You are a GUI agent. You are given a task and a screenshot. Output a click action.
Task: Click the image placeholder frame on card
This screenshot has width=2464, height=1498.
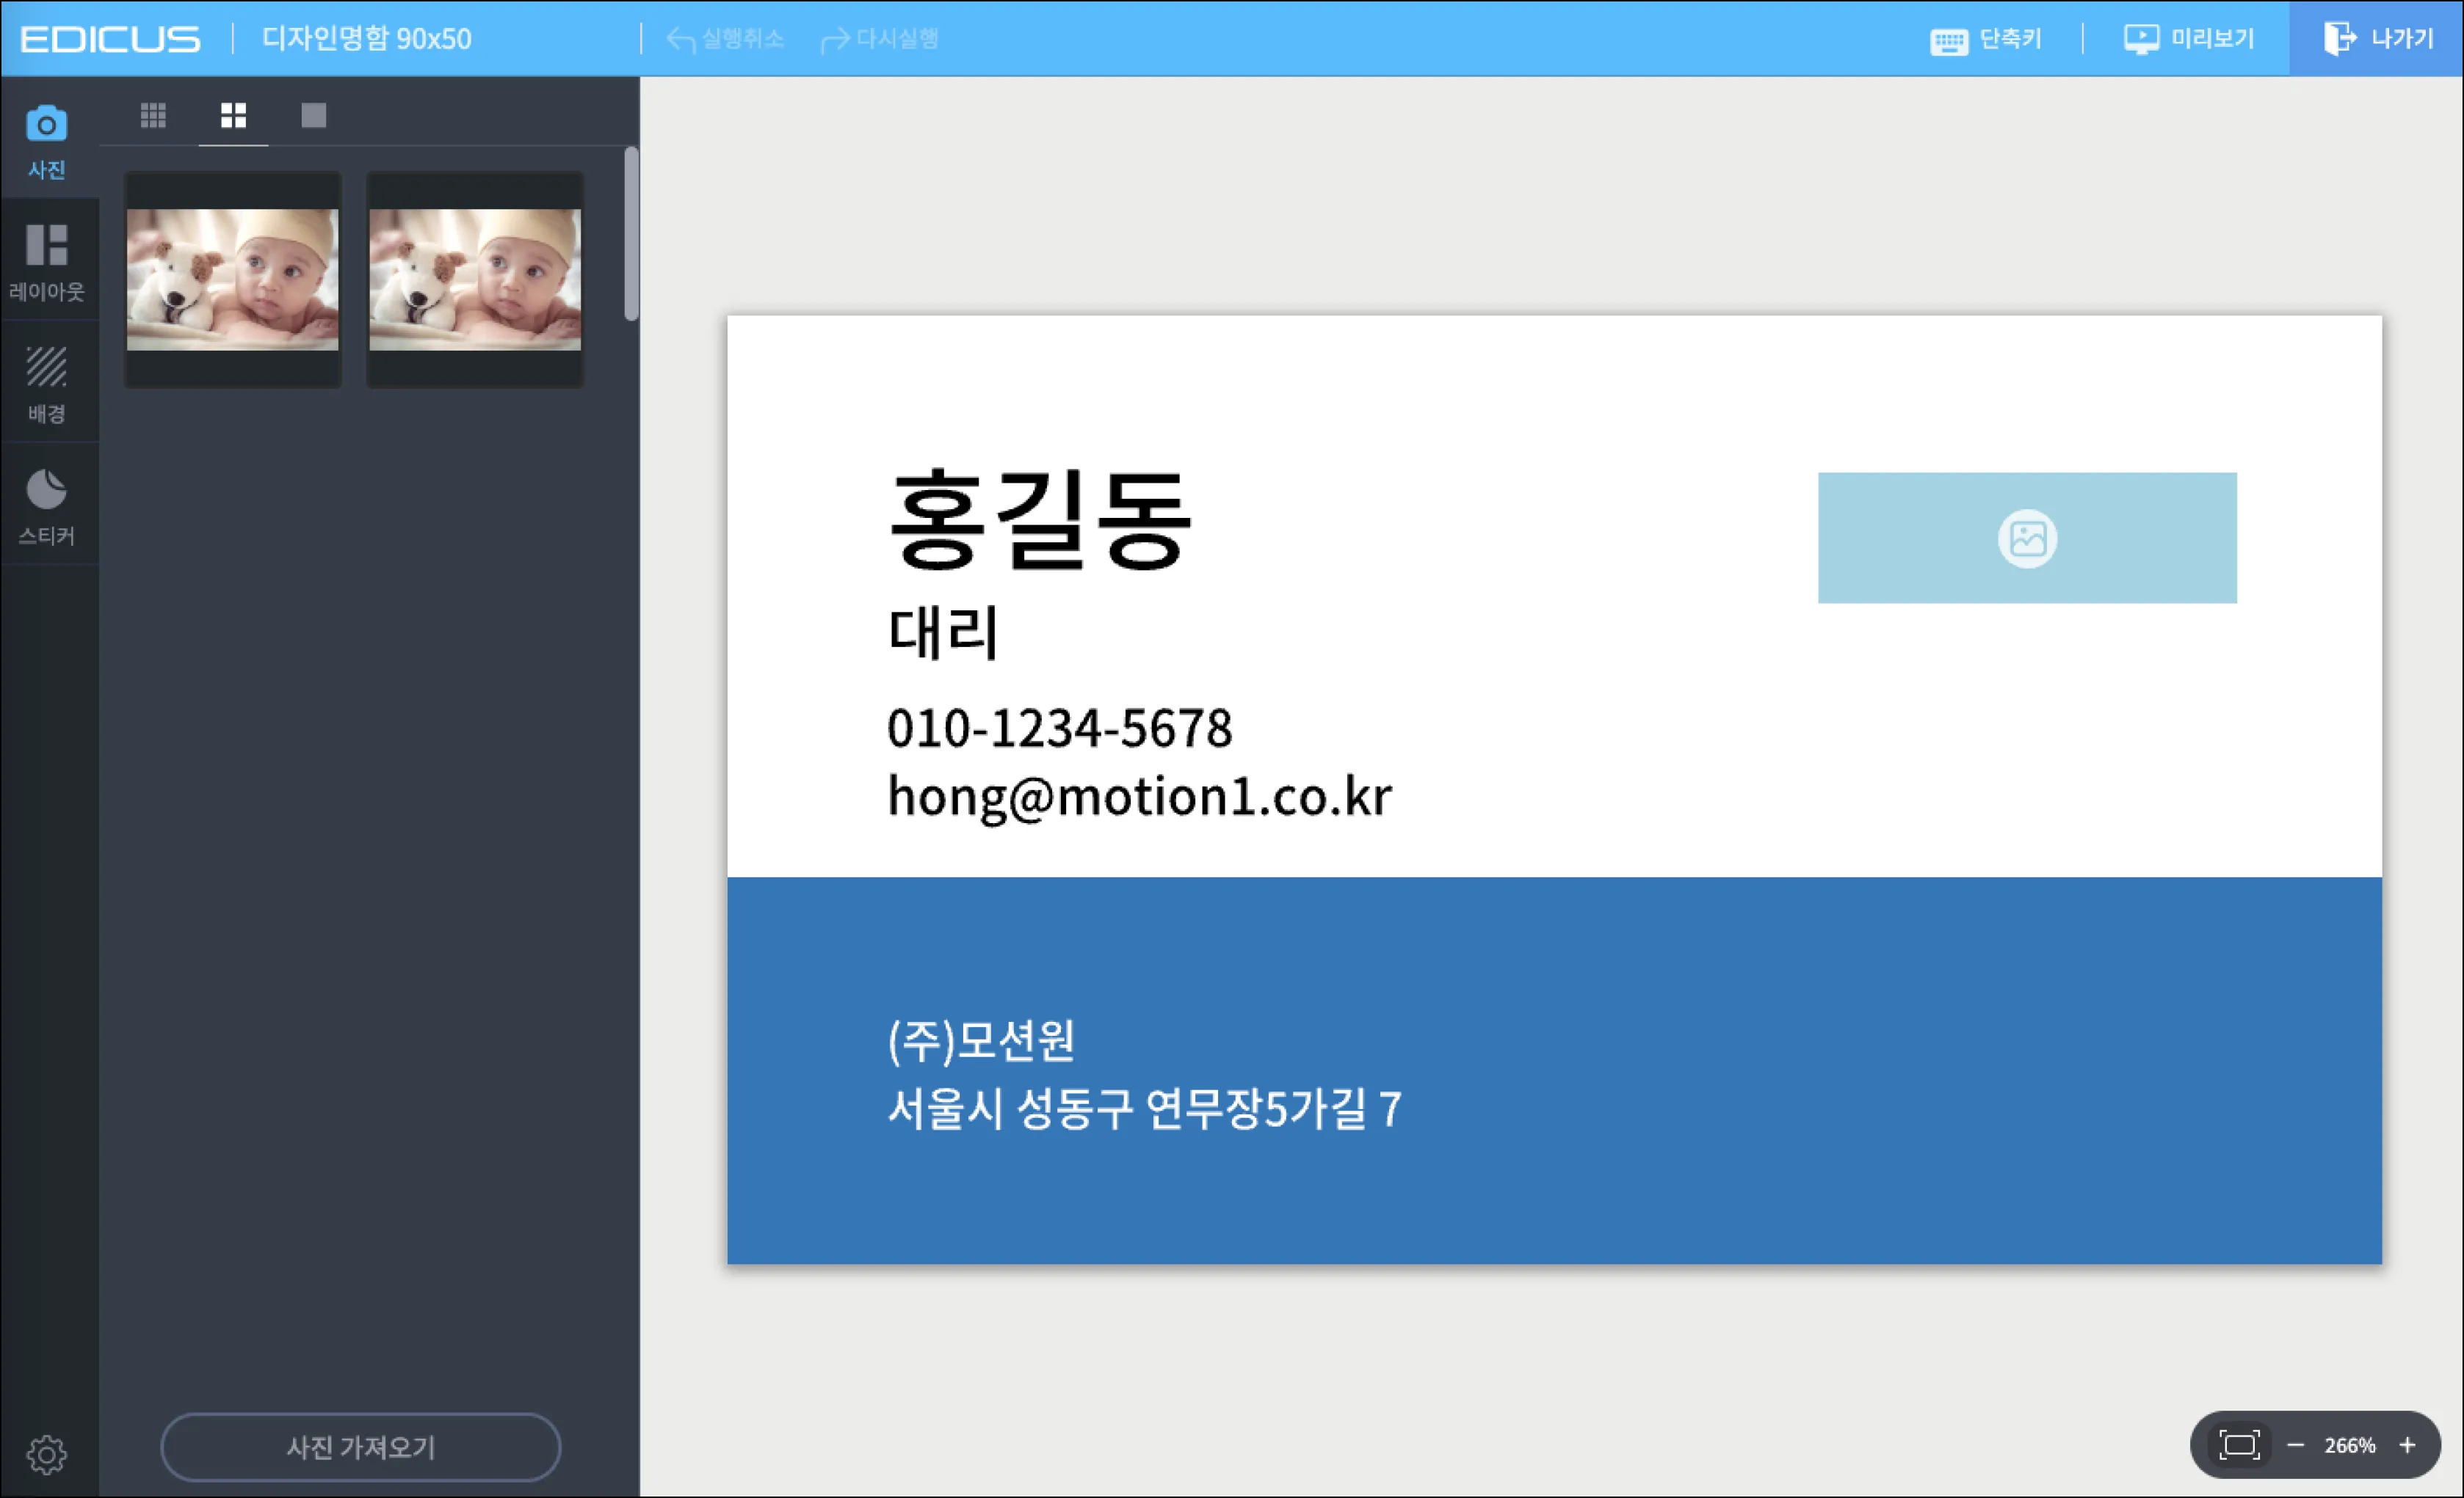2027,538
